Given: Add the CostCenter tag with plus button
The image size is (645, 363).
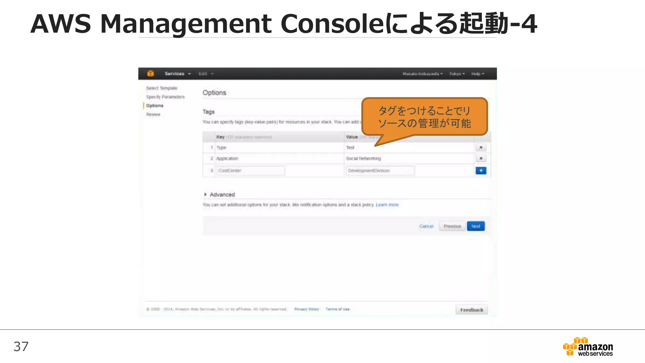Looking at the screenshot, I should coord(481,170).
